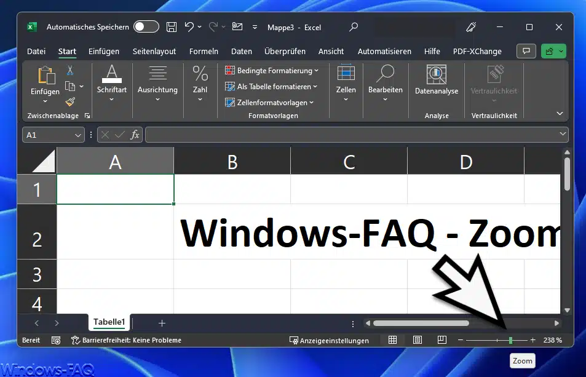Expand Als Tabelle formatieren dropdown
This screenshot has height=377, width=586.
click(315, 86)
